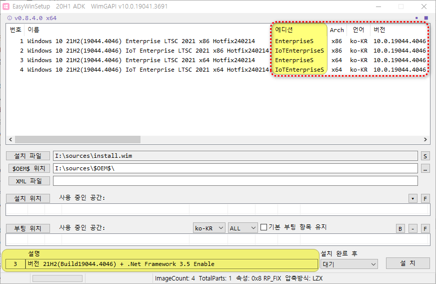
Task: Click the S button next to install file
Action: tap(425, 156)
